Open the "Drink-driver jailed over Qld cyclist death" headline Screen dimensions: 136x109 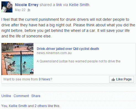click(x=68, y=49)
